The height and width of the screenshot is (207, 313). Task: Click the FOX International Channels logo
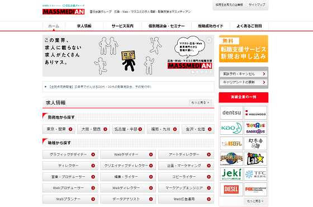pos(255,190)
